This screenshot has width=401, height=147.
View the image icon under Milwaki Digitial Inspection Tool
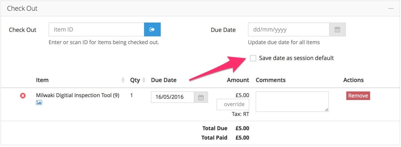point(39,102)
